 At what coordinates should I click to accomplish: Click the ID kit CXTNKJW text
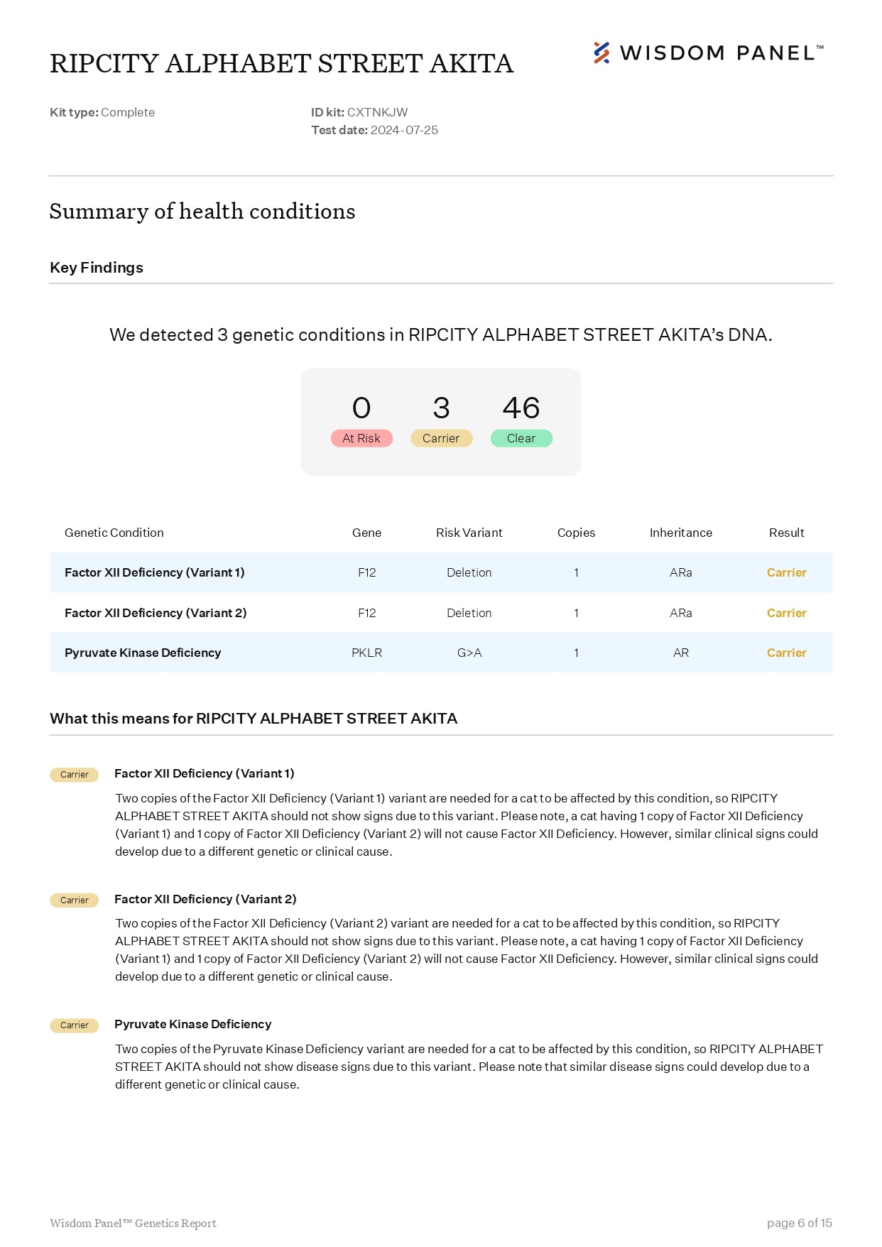(x=359, y=112)
